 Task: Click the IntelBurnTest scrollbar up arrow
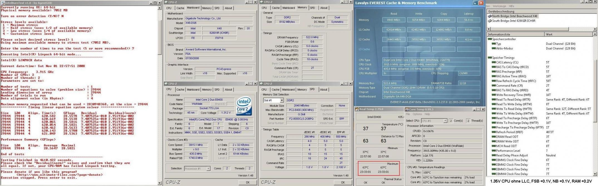160,8
